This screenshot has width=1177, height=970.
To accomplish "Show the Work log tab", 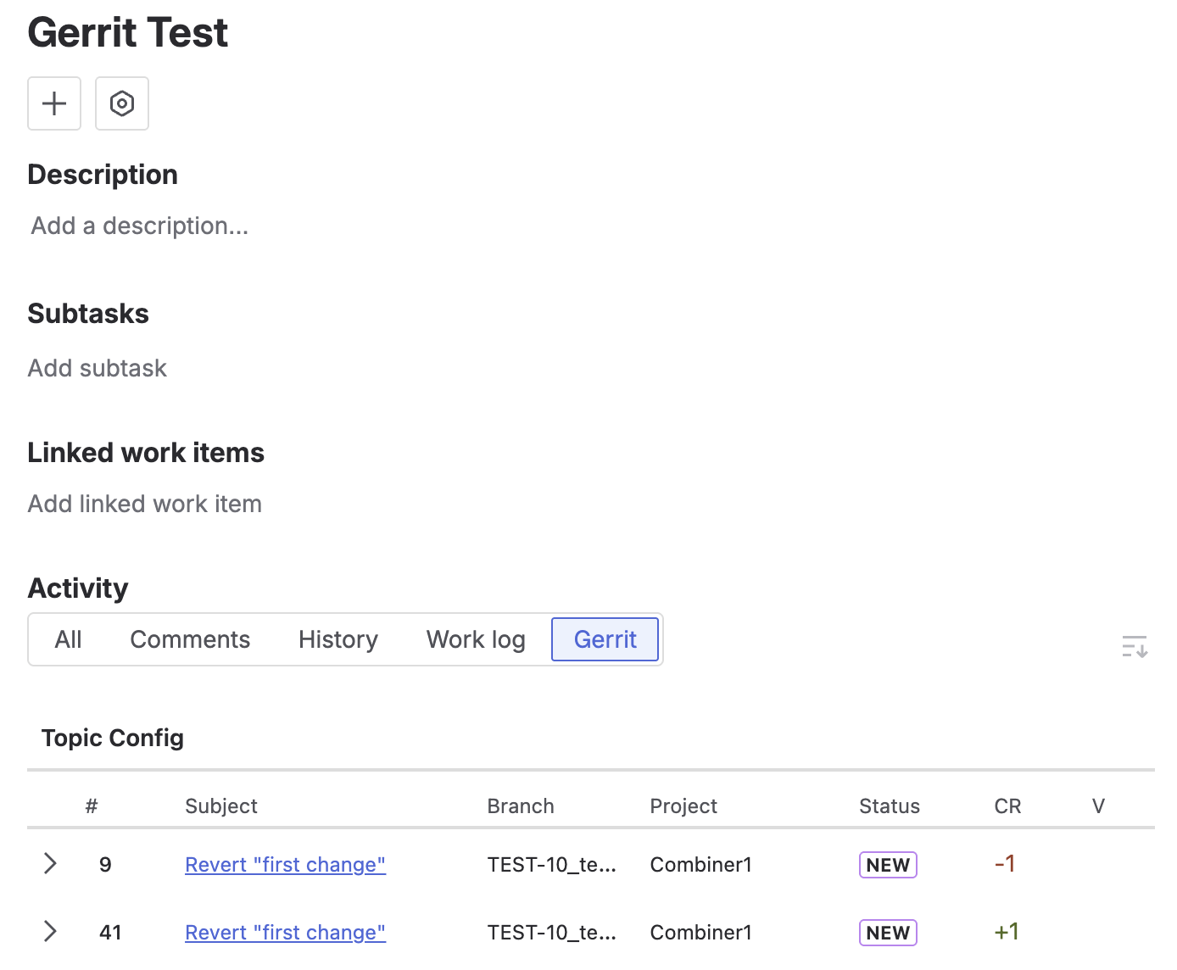I will point(476,639).
